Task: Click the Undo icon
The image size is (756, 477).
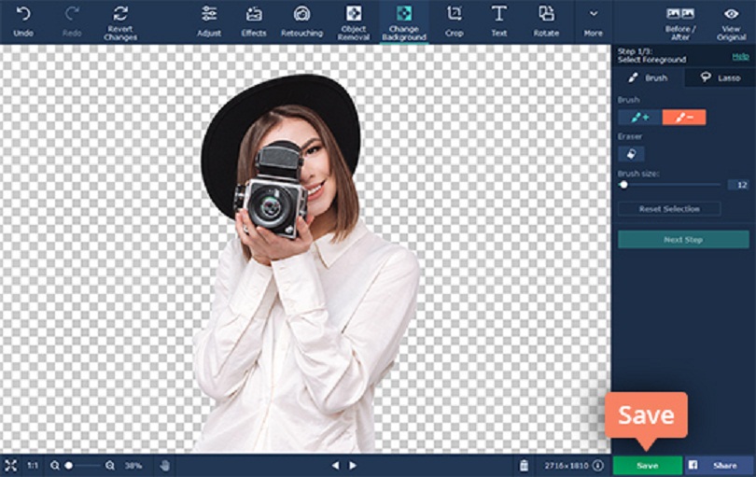Action: tap(23, 14)
